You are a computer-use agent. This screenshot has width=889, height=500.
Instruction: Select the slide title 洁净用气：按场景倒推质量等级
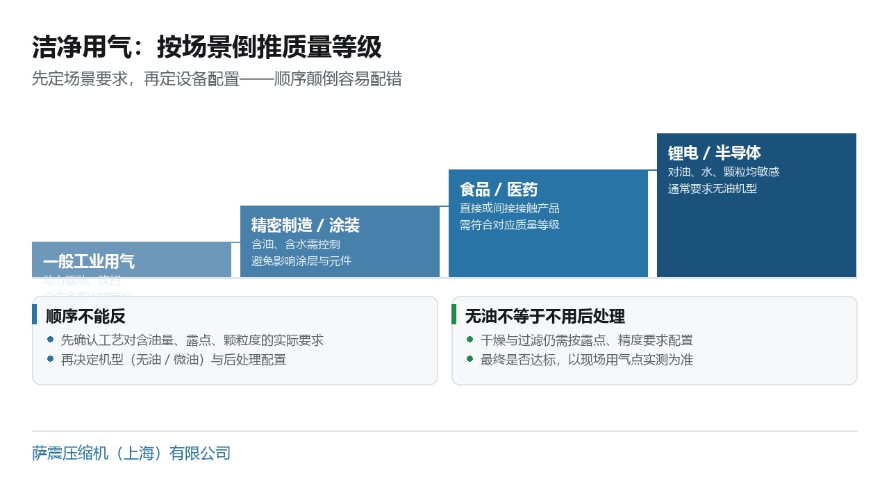(x=207, y=48)
